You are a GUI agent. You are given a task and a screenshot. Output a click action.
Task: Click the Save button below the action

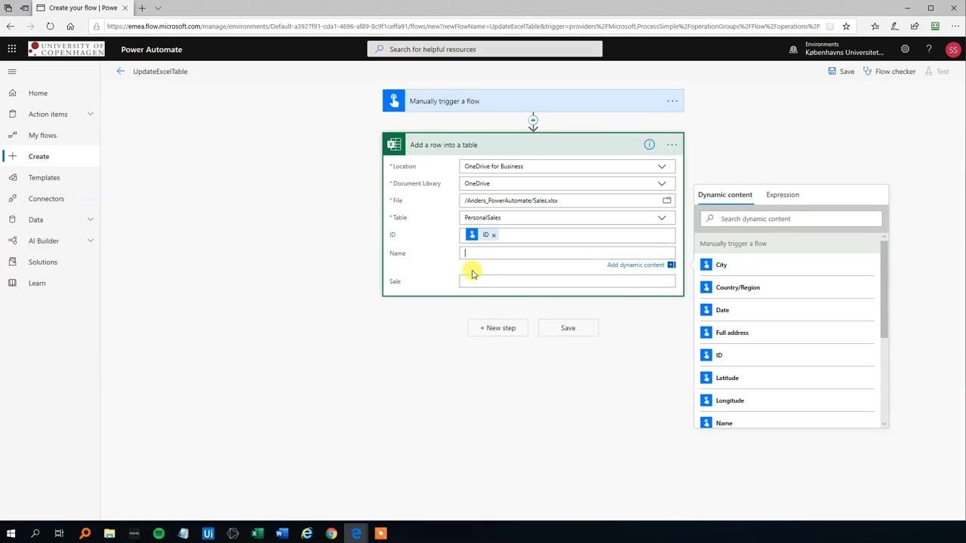pos(568,327)
